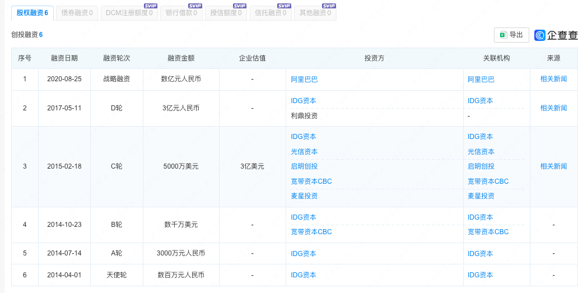Open IDG资本 investor in the 天使轮 row
The image size is (578, 293).
pyautogui.click(x=304, y=275)
